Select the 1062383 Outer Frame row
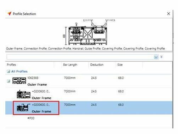This screenshot has height=134, width=178. tap(89, 81)
